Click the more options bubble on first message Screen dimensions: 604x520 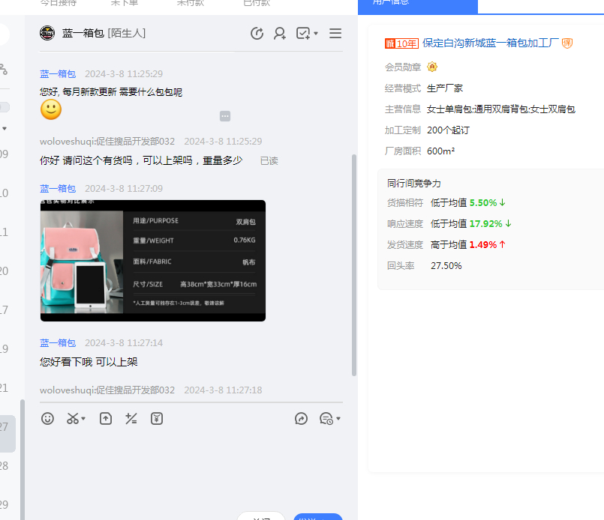pos(225,116)
